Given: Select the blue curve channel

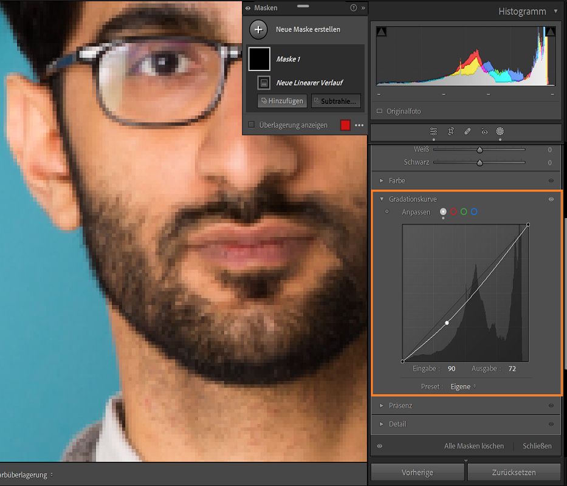Looking at the screenshot, I should pyautogui.click(x=473, y=211).
